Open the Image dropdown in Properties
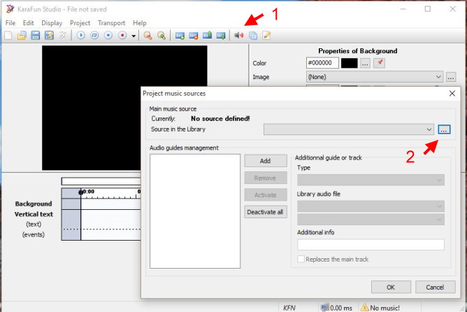The image size is (467, 312). coord(438,77)
